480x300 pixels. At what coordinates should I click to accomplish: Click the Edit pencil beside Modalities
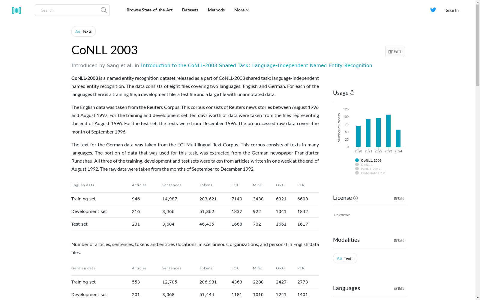pyautogui.click(x=399, y=240)
